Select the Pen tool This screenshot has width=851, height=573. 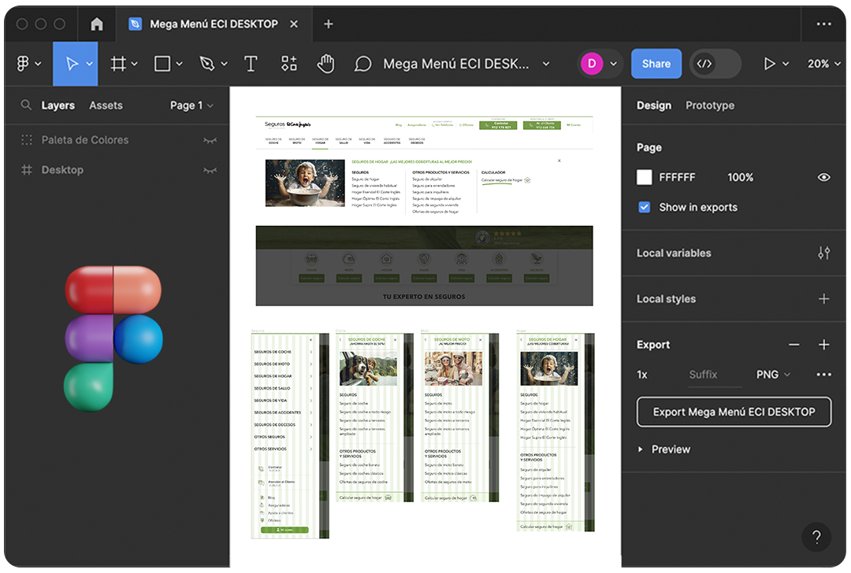click(x=206, y=63)
